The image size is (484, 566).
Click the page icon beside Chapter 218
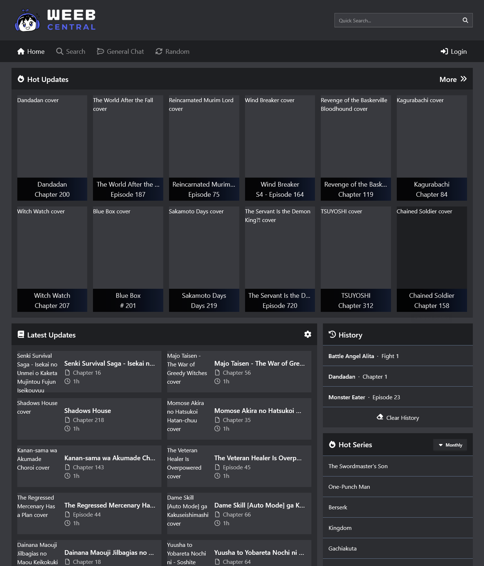pyautogui.click(x=67, y=420)
